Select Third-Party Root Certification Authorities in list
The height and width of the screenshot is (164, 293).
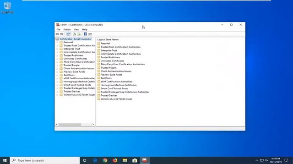[123, 64]
